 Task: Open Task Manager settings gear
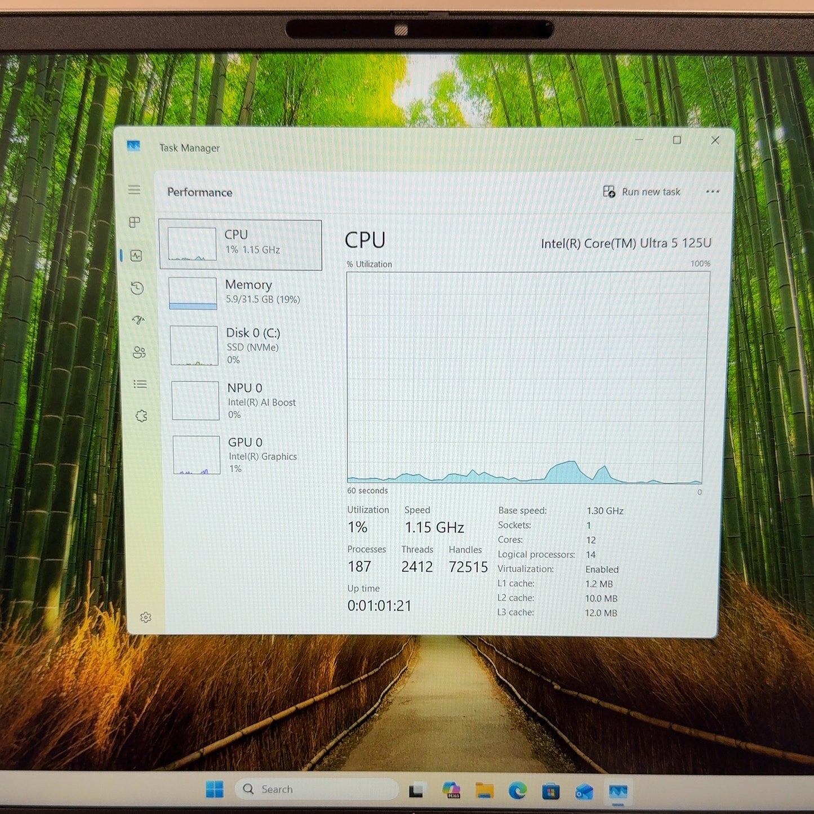point(146,617)
